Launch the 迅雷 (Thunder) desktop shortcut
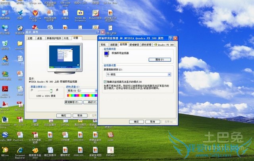This screenshot has width=254, height=161. 19,14
